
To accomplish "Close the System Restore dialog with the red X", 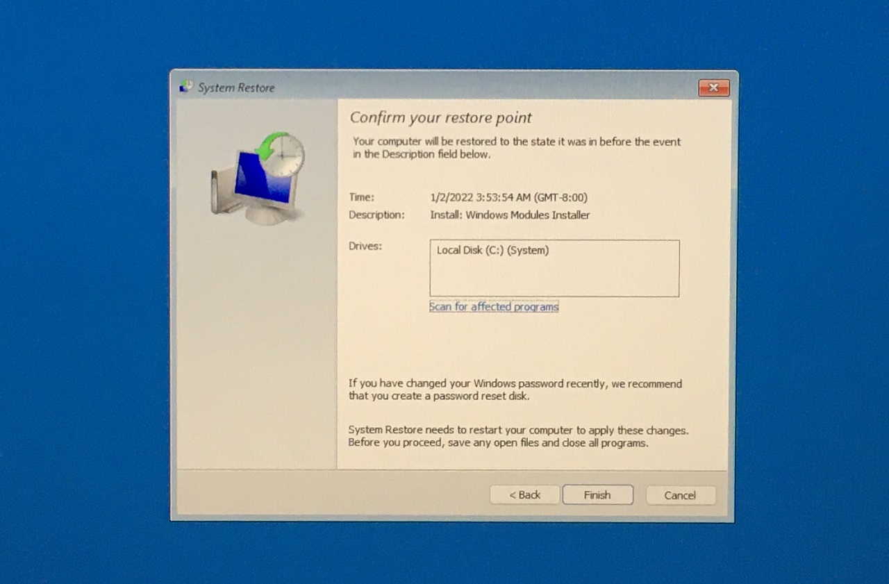I will click(x=713, y=88).
